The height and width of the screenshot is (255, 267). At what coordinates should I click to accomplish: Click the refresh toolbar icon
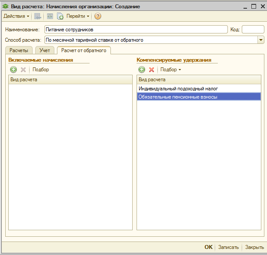click(50, 16)
